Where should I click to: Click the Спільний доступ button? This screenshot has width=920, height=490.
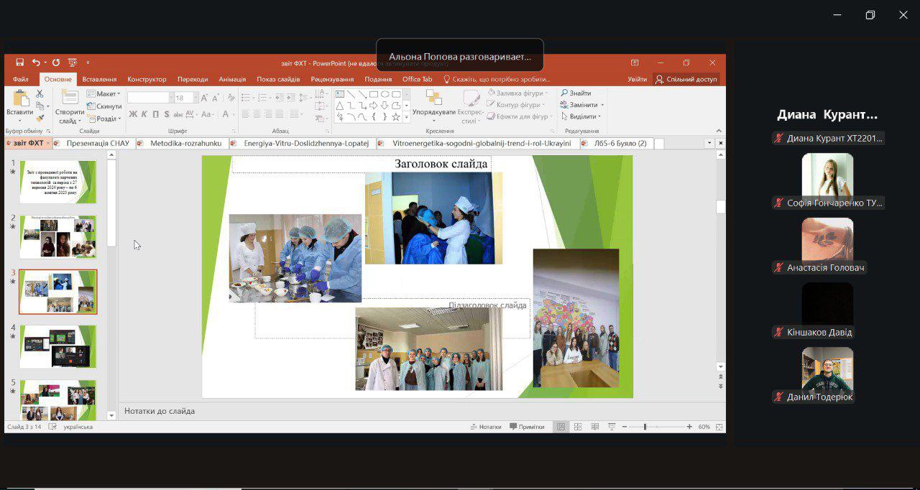[686, 79]
